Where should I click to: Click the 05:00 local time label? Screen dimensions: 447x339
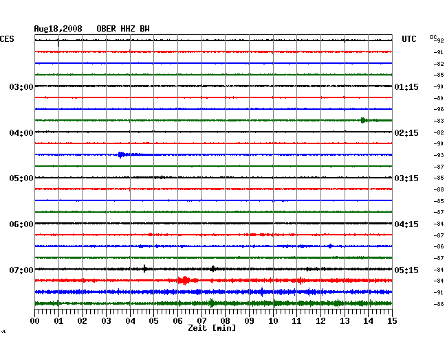[x=21, y=178]
